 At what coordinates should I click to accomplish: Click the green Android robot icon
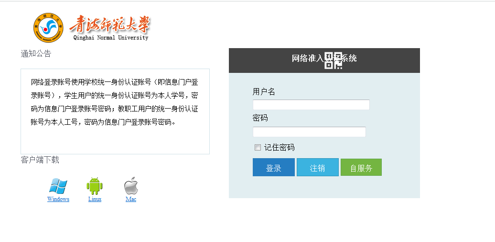tap(95, 186)
